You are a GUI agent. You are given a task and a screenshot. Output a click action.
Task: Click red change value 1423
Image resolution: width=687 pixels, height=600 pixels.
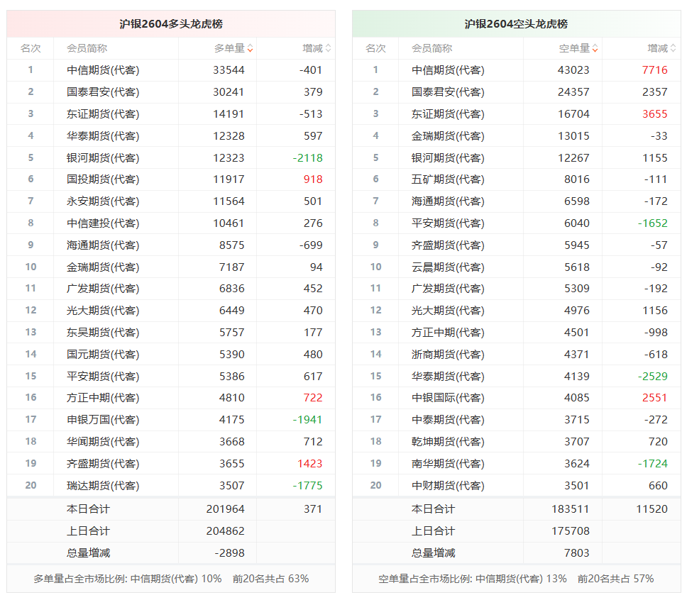click(309, 463)
